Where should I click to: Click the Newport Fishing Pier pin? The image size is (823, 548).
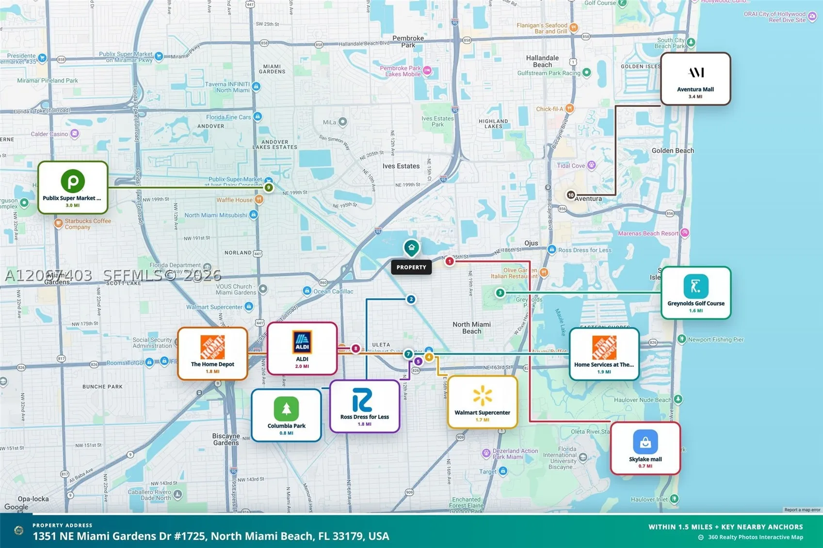click(x=681, y=339)
